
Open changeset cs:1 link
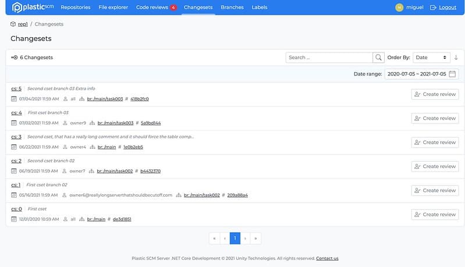16,184
